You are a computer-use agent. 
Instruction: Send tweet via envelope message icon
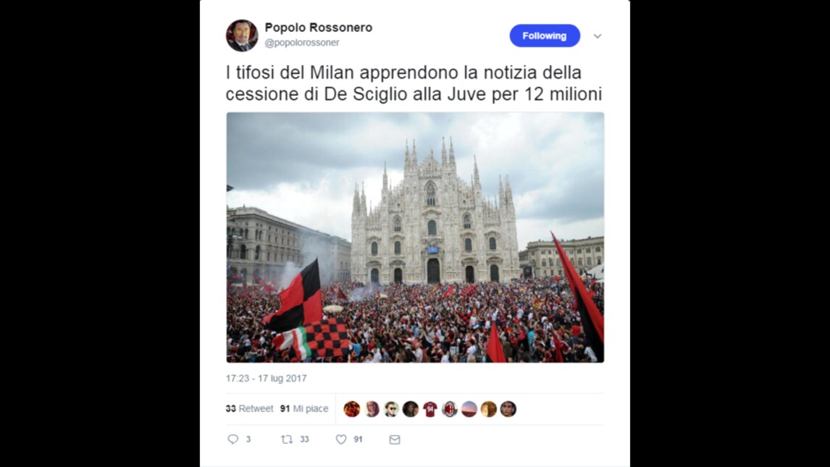395,439
